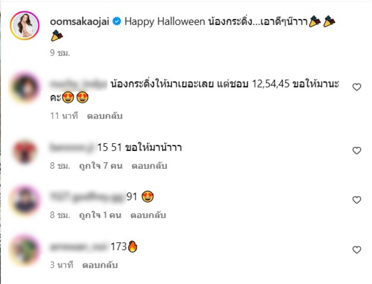Like the comment mentioning 12,54,45

(357, 87)
